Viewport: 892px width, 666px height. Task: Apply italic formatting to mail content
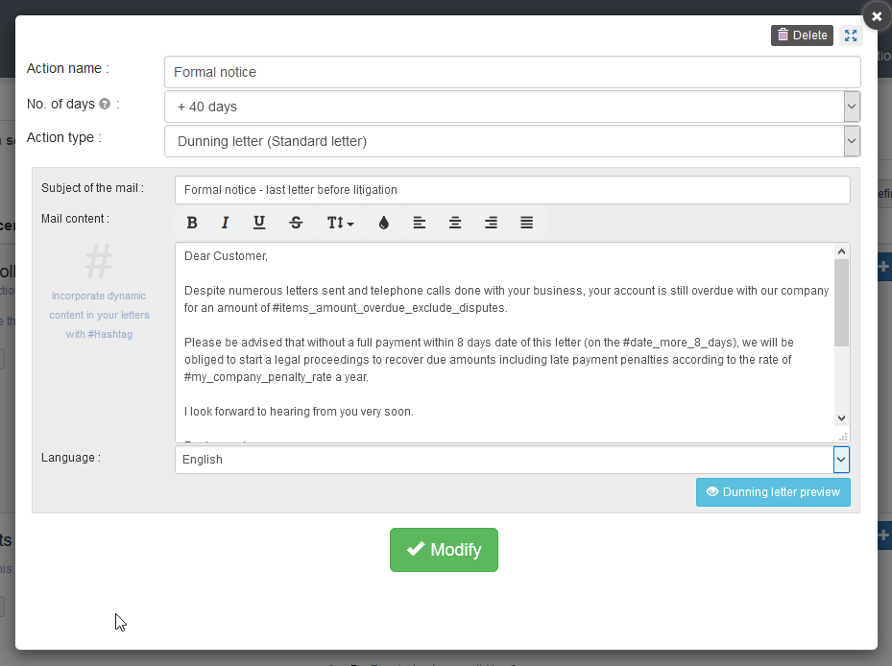pos(225,223)
